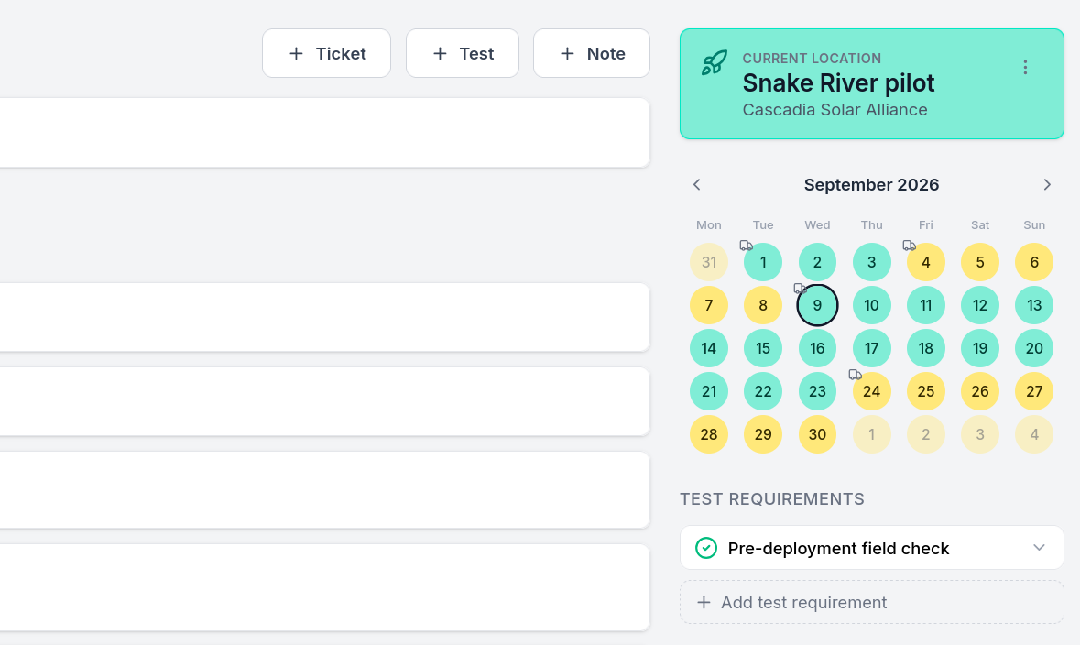This screenshot has width=1080, height=645.
Task: Select September 6 in the calendar
Action: (x=1034, y=262)
